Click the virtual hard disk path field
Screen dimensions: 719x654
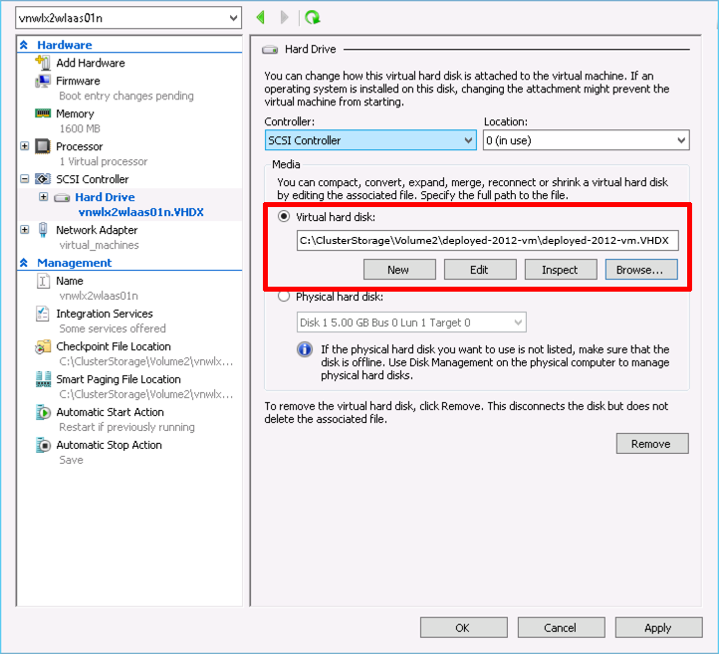[x=487, y=241]
